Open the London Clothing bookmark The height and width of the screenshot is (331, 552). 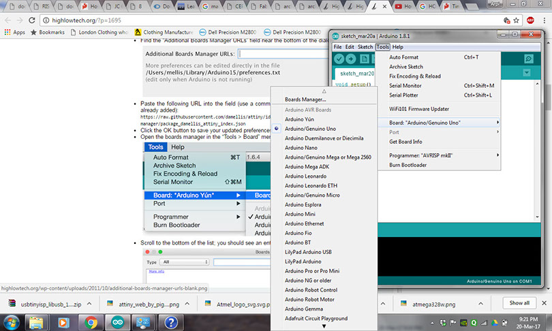pos(99,32)
